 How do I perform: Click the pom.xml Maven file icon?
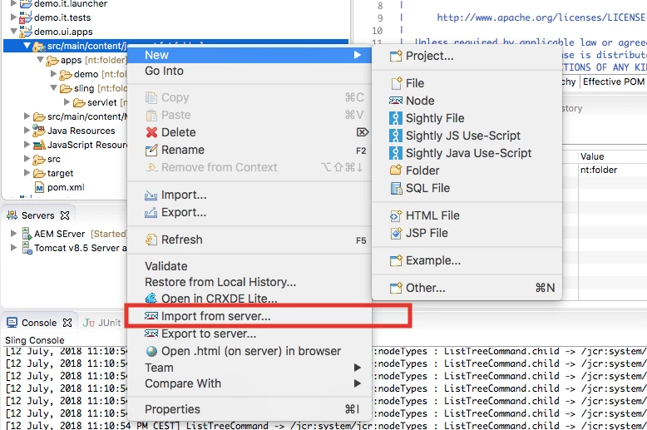pos(39,188)
